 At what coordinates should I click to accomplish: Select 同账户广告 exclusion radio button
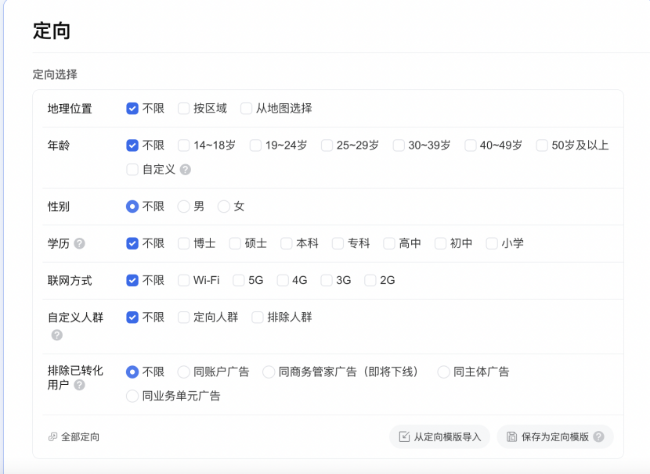184,372
